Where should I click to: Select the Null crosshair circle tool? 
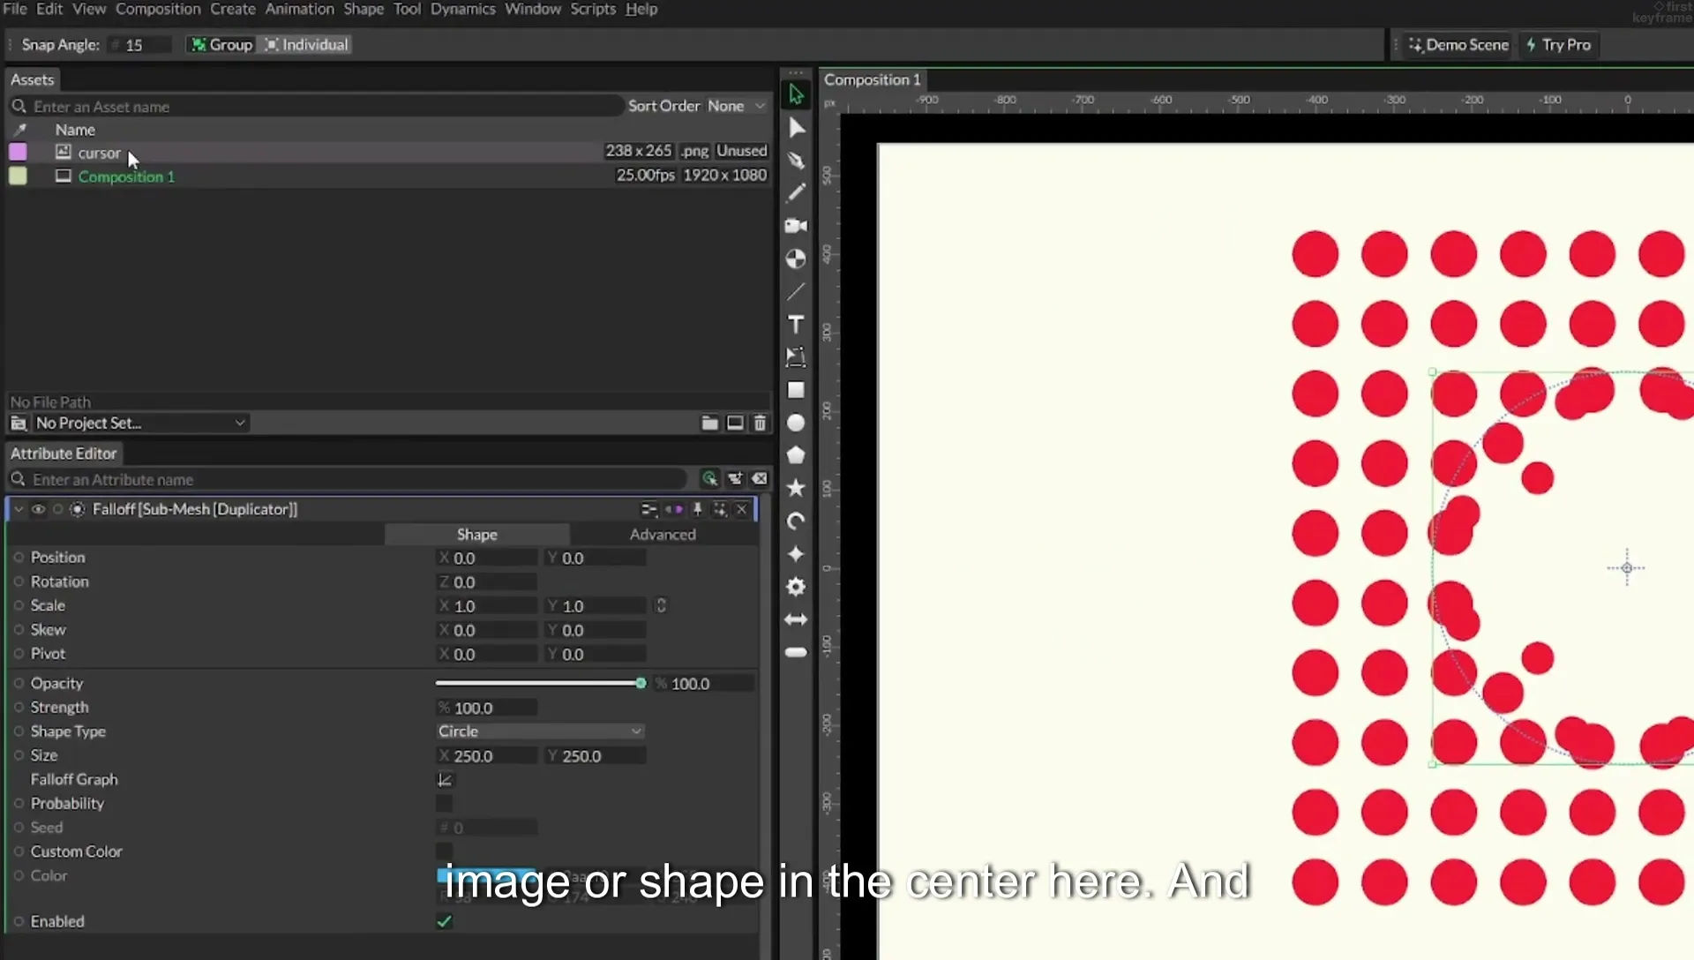click(x=796, y=259)
